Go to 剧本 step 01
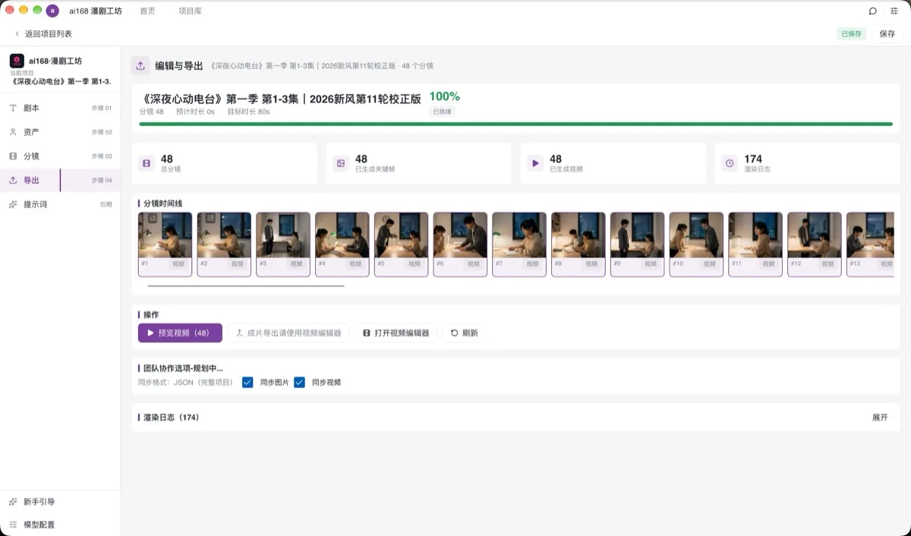 60,108
